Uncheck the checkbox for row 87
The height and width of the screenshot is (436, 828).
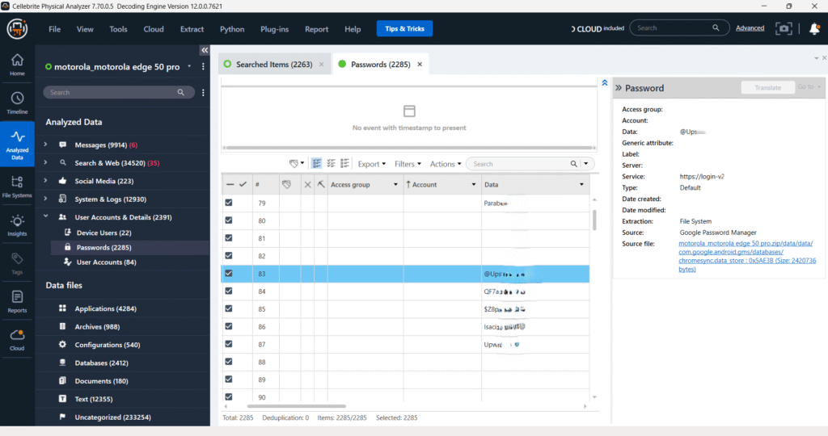point(229,344)
